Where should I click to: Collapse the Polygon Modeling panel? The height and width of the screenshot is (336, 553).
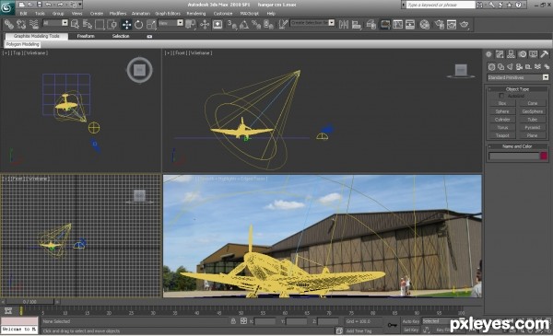pyautogui.click(x=22, y=44)
